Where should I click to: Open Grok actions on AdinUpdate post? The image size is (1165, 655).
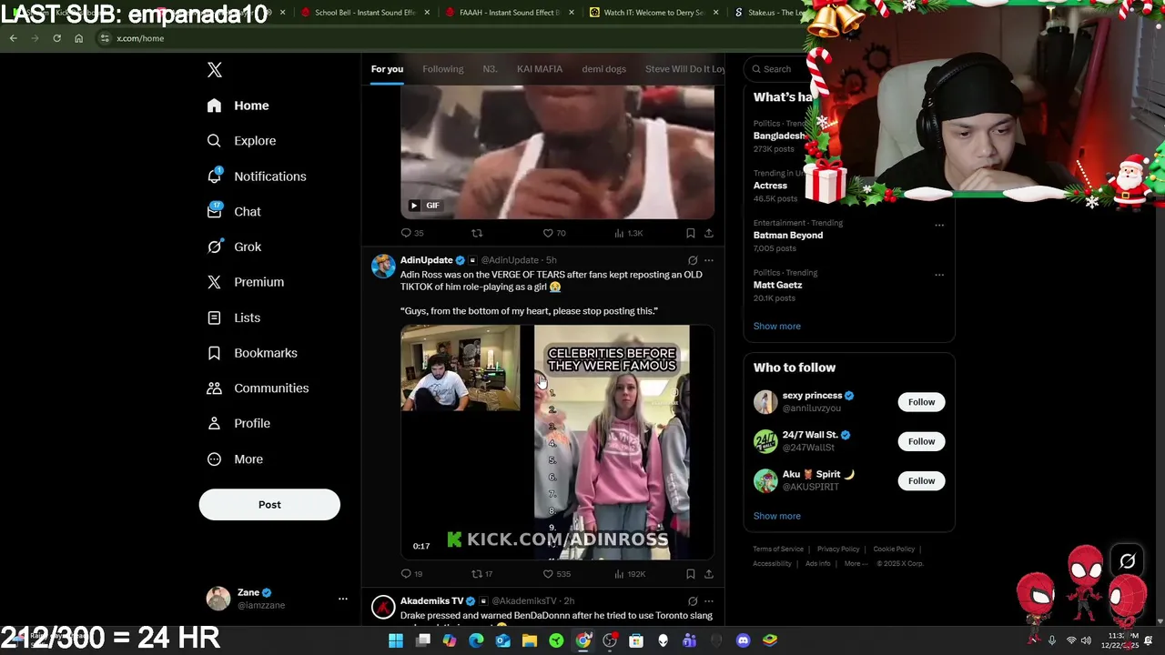(x=693, y=260)
